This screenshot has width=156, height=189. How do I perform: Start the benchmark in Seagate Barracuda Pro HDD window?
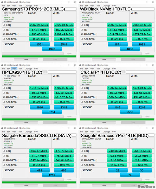(104, 186)
